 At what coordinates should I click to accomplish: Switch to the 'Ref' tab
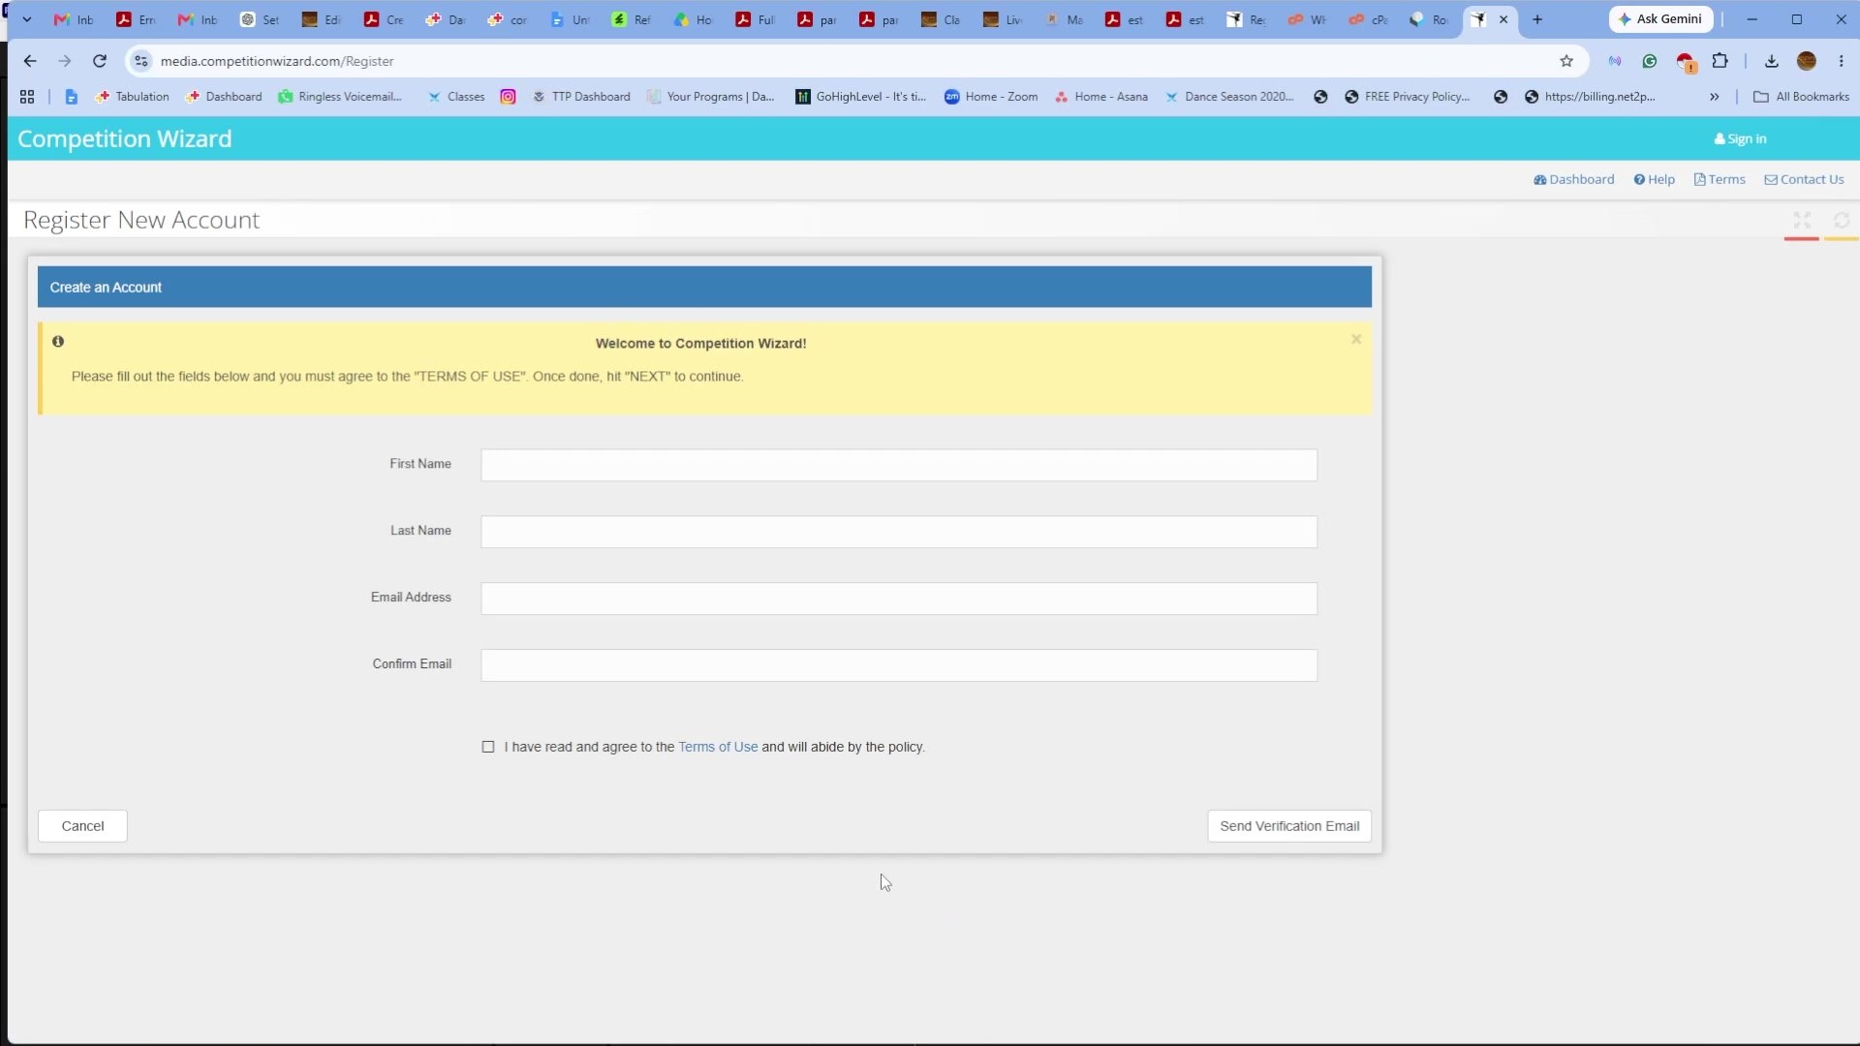point(632,19)
